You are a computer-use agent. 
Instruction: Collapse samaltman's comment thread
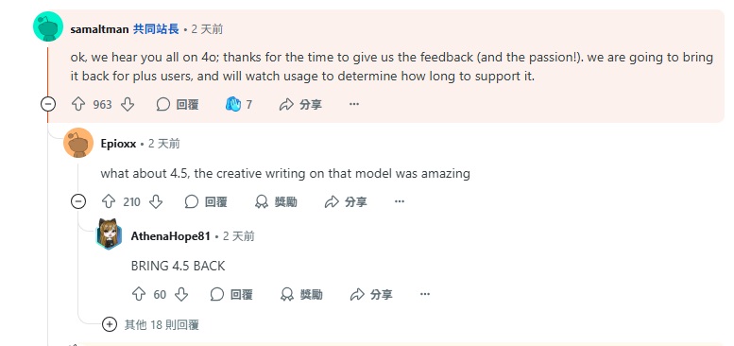click(x=48, y=104)
